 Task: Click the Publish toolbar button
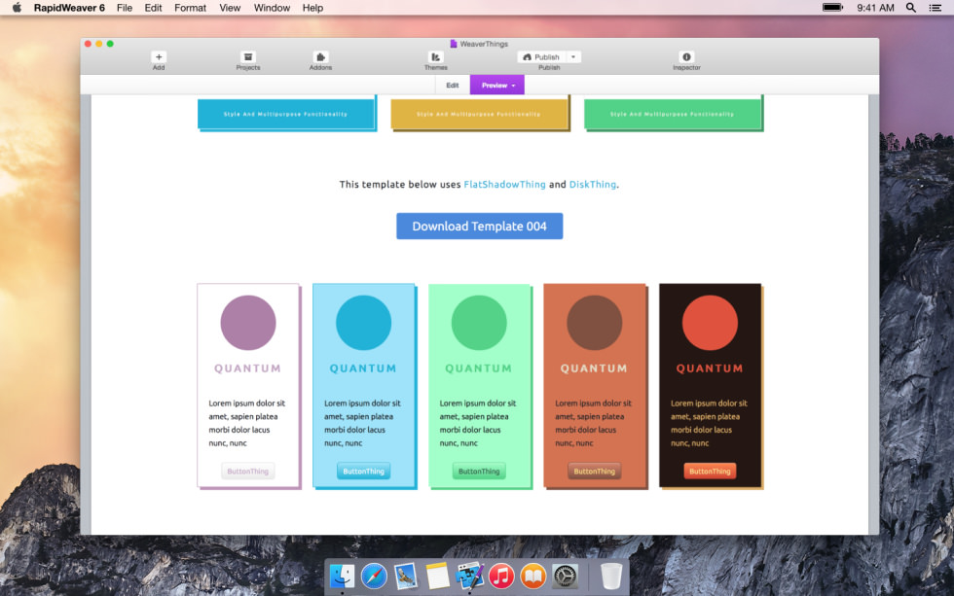[541, 57]
